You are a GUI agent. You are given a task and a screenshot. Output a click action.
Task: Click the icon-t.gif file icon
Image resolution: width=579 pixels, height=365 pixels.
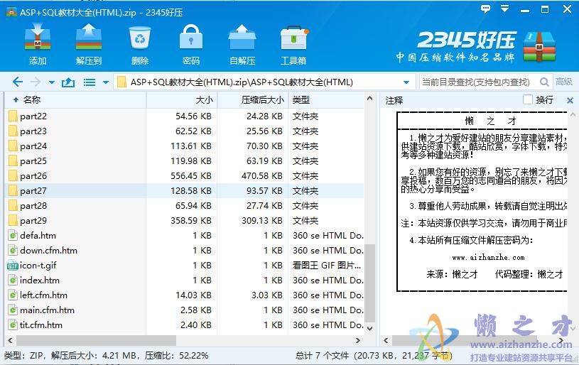[x=13, y=266]
